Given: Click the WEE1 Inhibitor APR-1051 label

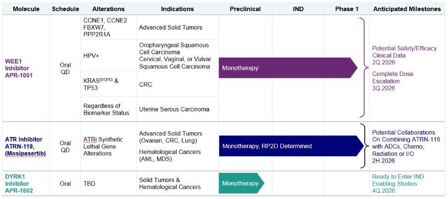Looking at the screenshot, I should [18, 67].
